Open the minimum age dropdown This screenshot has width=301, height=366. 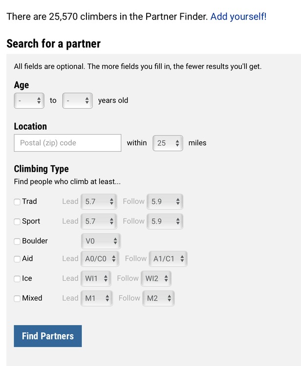(x=29, y=101)
